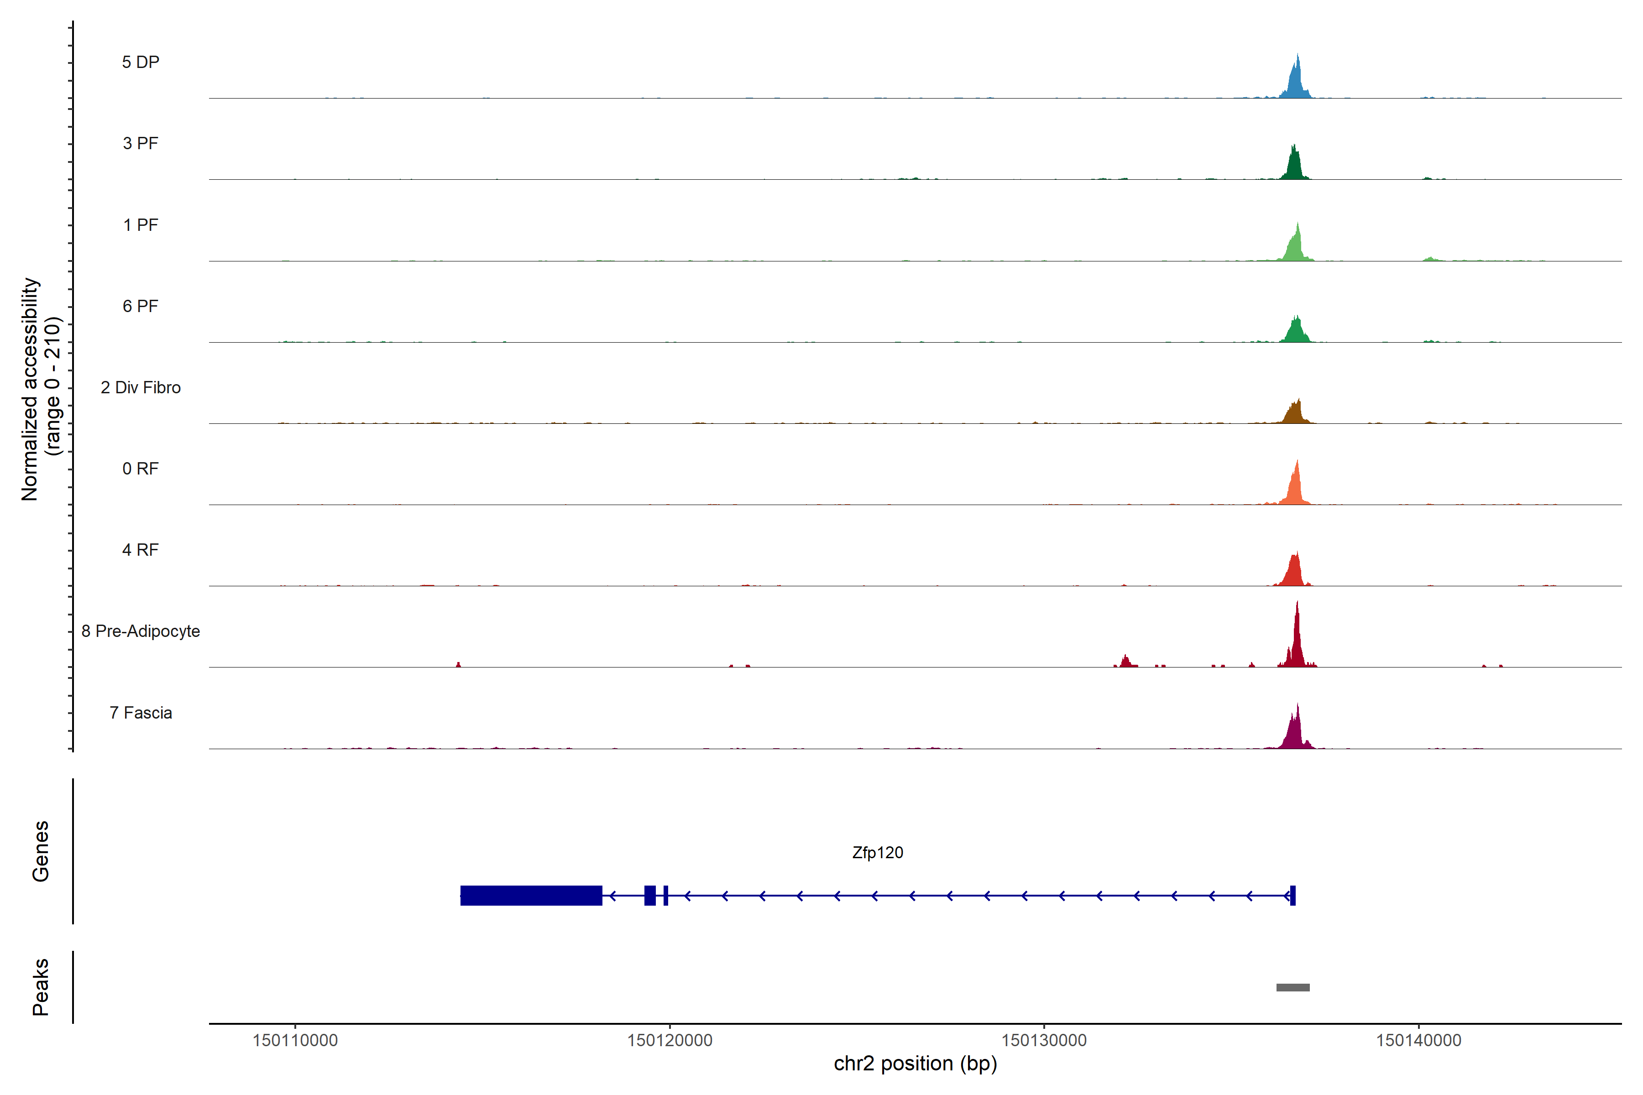Select the 4 RF track label

pyautogui.click(x=141, y=550)
